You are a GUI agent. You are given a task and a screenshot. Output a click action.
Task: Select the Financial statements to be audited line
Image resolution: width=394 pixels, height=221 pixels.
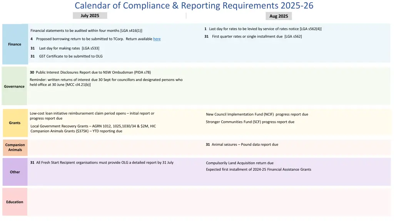point(86,31)
